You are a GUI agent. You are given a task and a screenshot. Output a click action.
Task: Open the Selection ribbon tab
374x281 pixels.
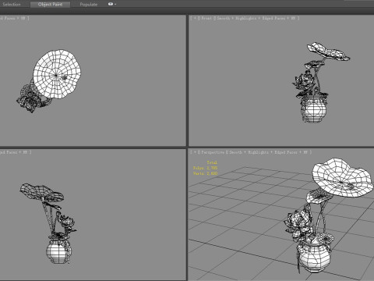coord(12,5)
